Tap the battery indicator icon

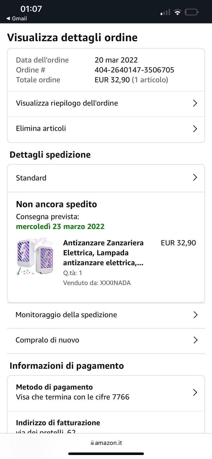point(191,12)
